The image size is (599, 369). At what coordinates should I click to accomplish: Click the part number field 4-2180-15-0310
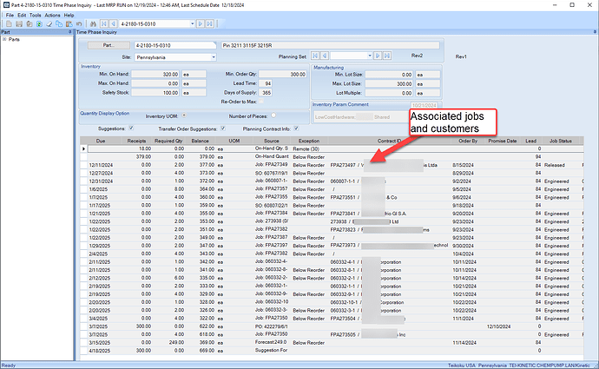[x=175, y=45]
